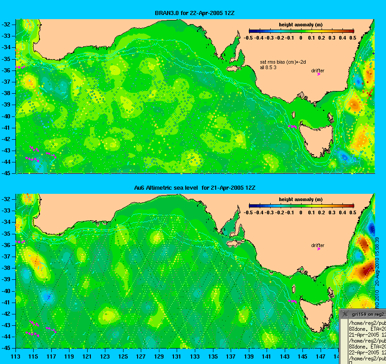
Task: Click the terminal cursor on the last line
Action: pos(350,363)
